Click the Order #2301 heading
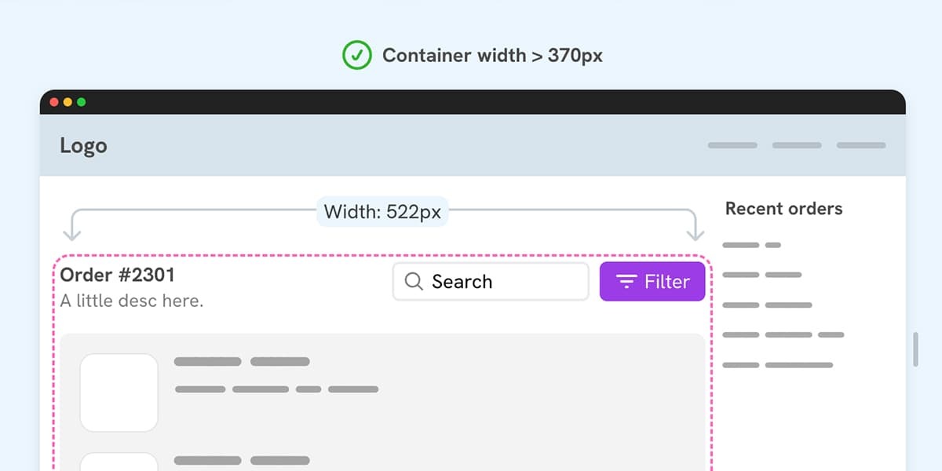This screenshot has height=471, width=942. (117, 275)
